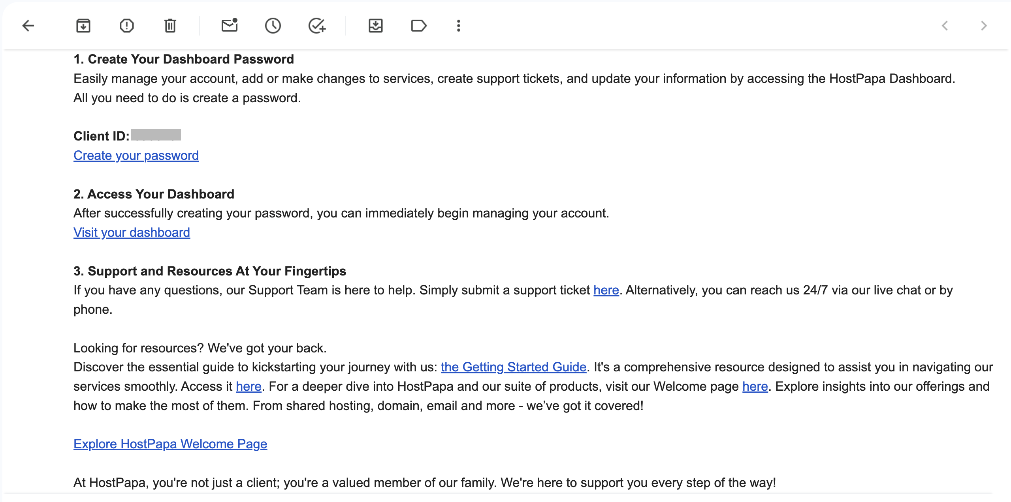This screenshot has width=1011, height=502.
Task: Click heading '1. Create Your Dashboard Password'
Action: point(184,59)
